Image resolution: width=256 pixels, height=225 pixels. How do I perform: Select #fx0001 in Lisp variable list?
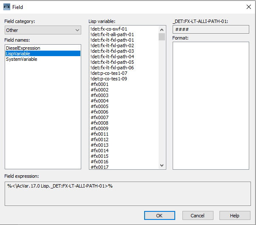(x=100, y=84)
